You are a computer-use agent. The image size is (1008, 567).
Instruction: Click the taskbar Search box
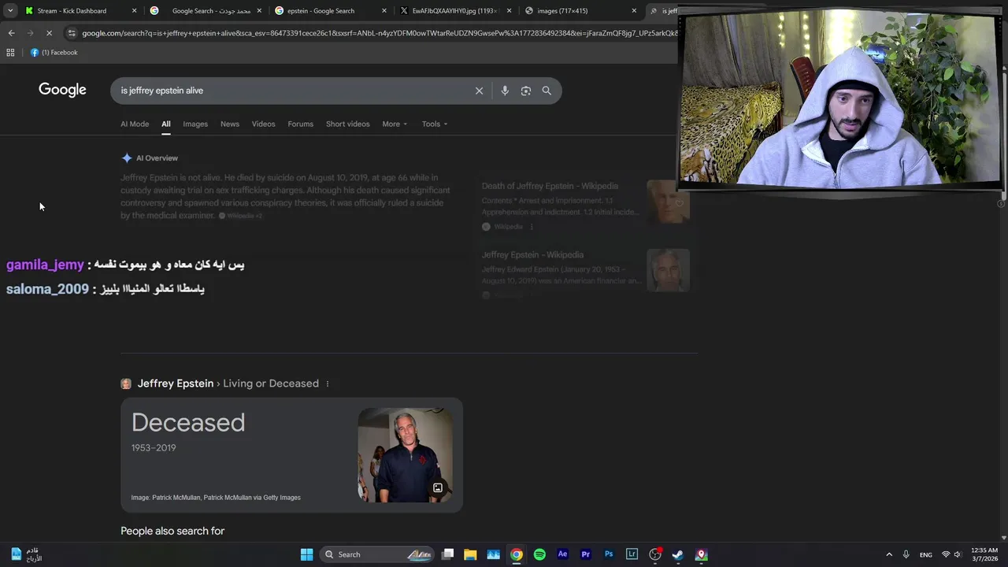[378, 554]
